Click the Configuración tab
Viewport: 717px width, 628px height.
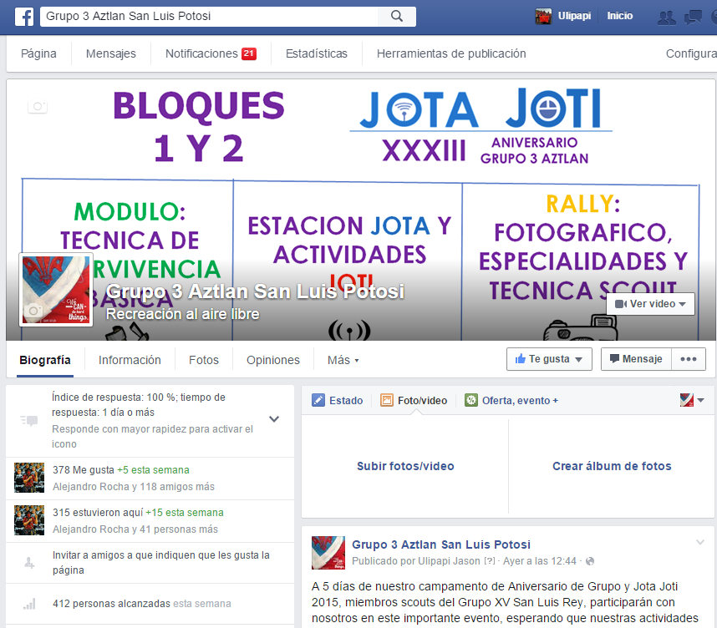point(691,53)
